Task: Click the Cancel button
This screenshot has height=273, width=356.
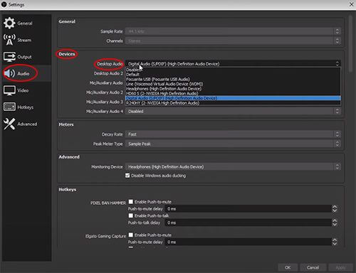Action: click(313, 267)
